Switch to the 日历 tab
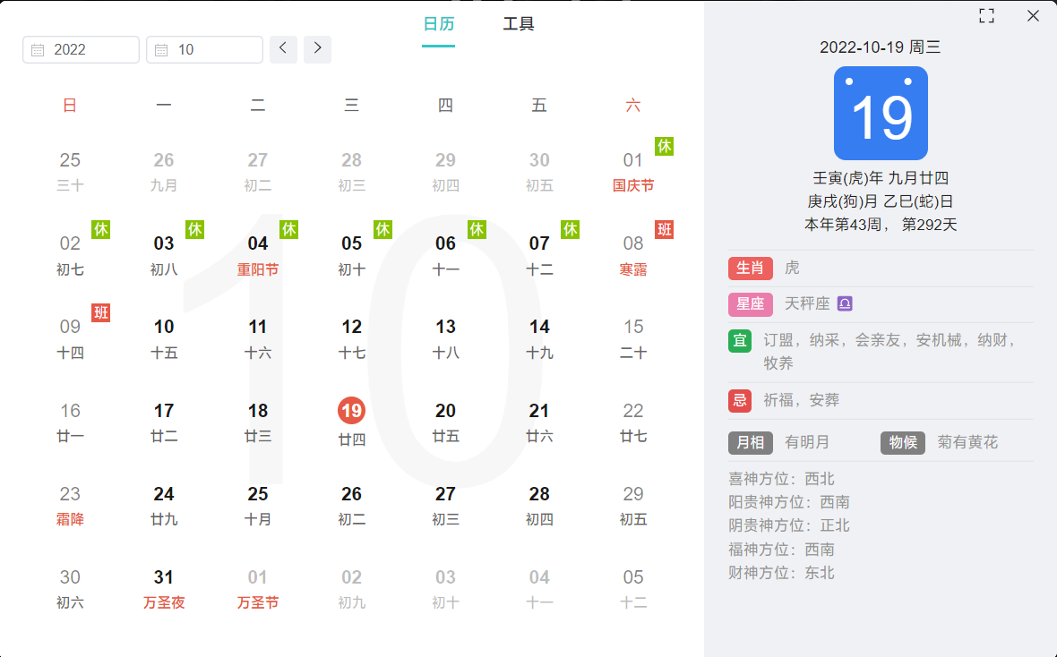The image size is (1057, 657). pyautogui.click(x=438, y=24)
